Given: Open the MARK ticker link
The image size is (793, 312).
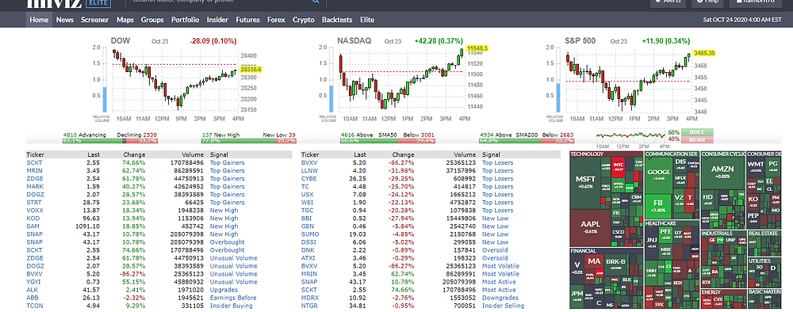Looking at the screenshot, I should click(34, 186).
